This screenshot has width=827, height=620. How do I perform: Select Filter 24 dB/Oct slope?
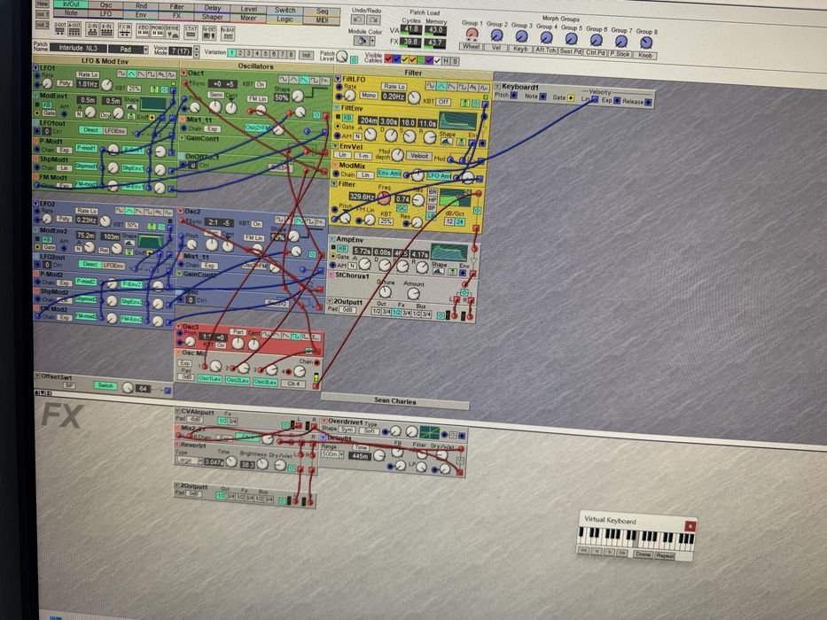click(460, 222)
